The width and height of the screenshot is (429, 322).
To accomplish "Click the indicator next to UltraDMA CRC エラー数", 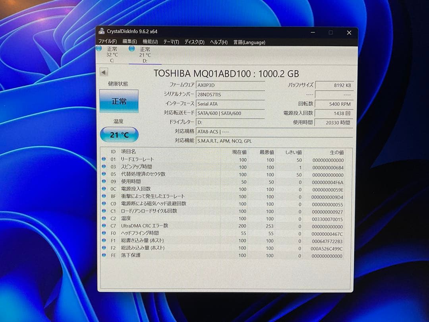I will click(x=104, y=225).
